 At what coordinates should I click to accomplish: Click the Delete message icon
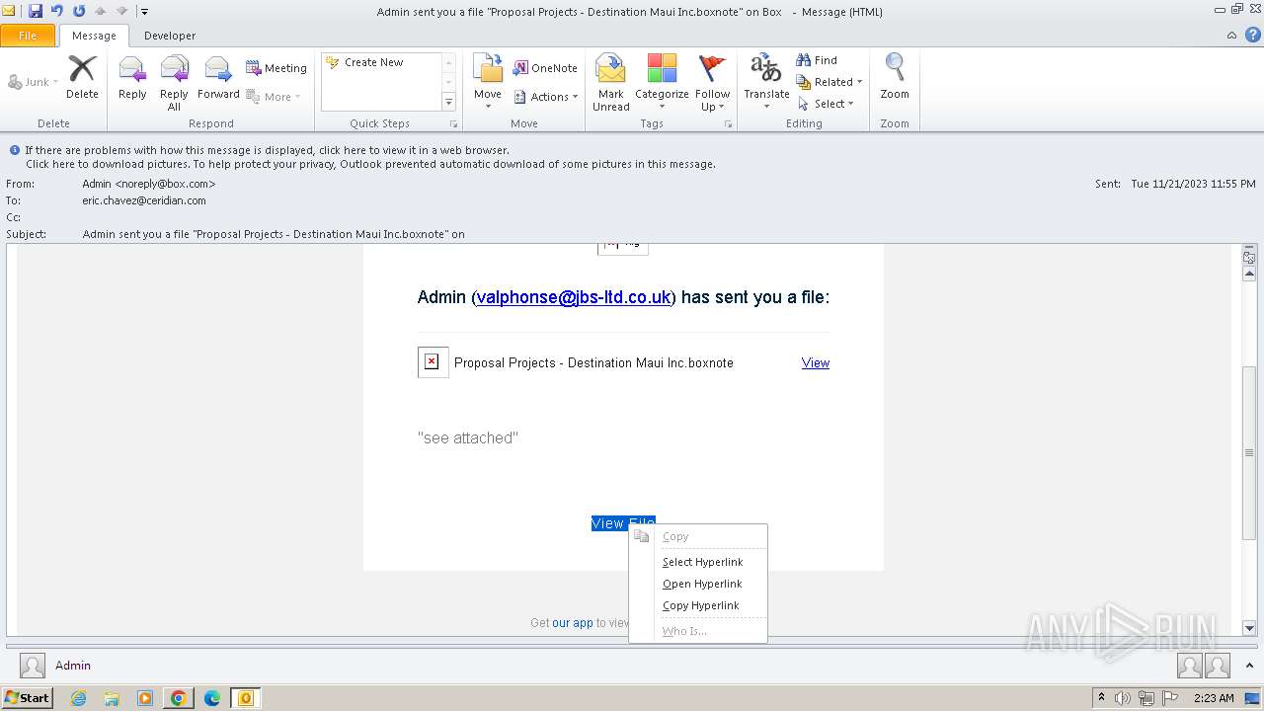click(x=82, y=76)
